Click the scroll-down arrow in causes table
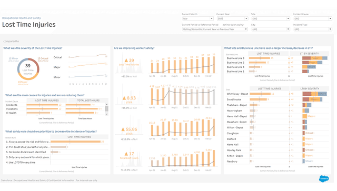Image resolution: width=337 pixels, height=191 pixels. [x=106, y=114]
